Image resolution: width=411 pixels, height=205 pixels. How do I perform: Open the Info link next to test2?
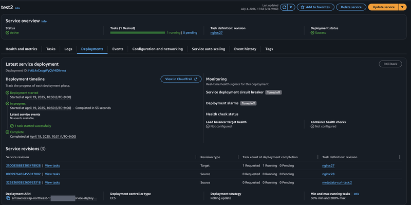tap(17, 8)
